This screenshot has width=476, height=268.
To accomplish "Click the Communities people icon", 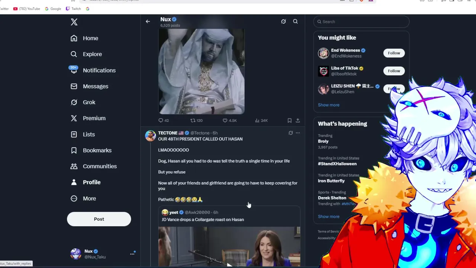I will 74,166.
